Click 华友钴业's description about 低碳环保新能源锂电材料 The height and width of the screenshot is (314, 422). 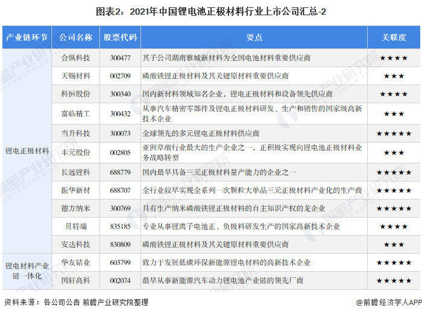click(227, 263)
